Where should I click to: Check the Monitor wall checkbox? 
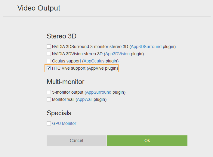click(x=49, y=99)
